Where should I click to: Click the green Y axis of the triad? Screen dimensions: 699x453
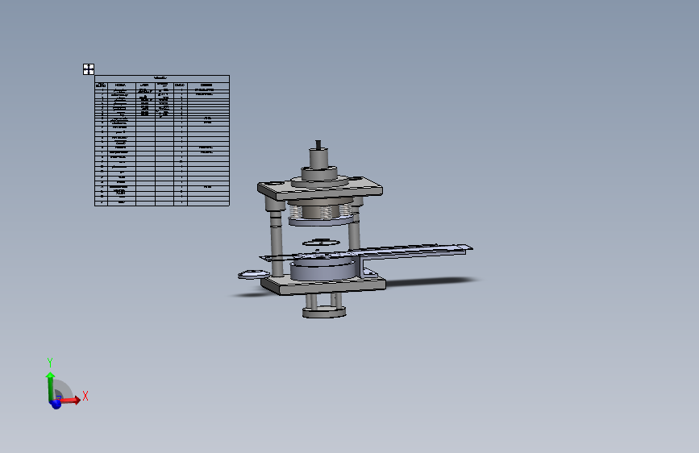click(x=50, y=385)
